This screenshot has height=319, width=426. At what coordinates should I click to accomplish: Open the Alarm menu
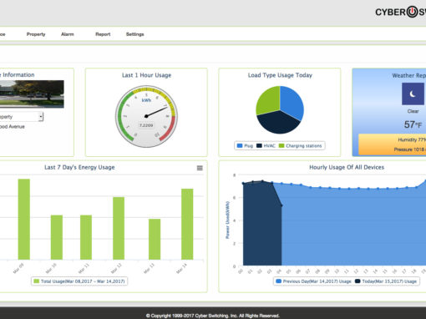pos(68,34)
